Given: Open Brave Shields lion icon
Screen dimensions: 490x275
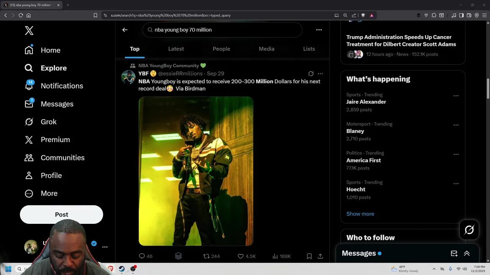Looking at the screenshot, I should [363, 15].
